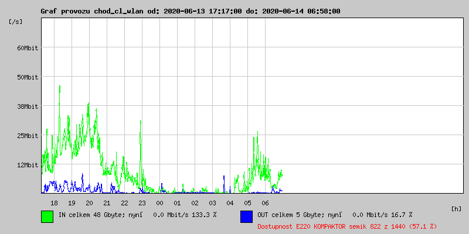Click the [/s] unit label
Screen dimensions: 469x234
tap(16, 22)
